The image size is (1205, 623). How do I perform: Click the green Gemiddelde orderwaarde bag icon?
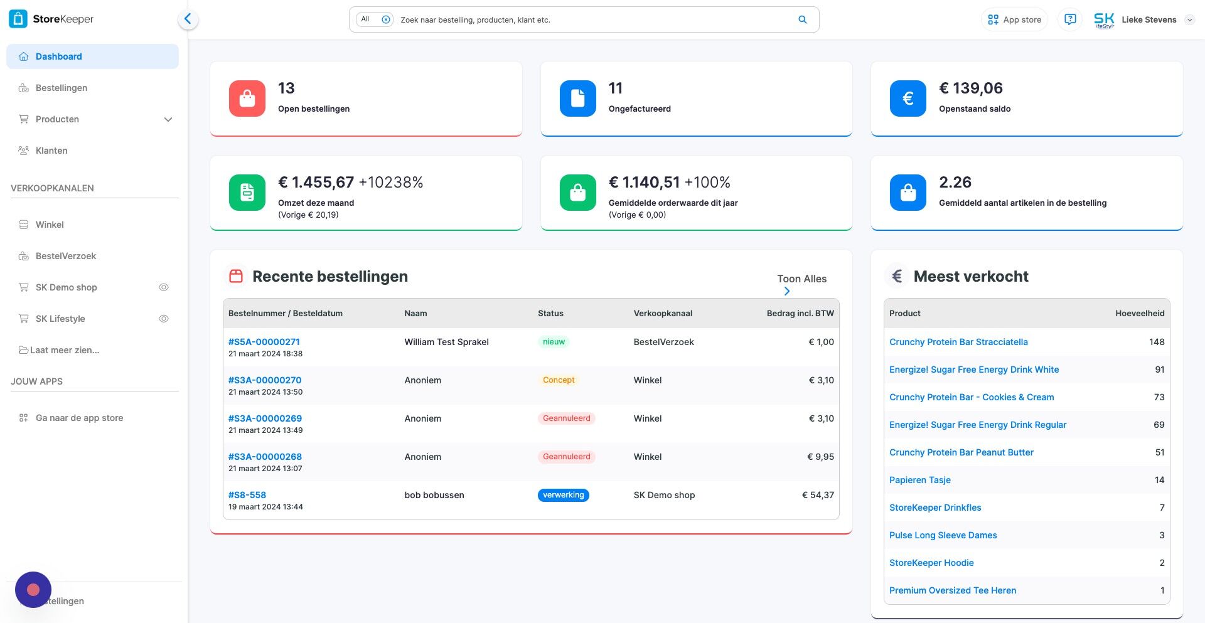pos(577,193)
